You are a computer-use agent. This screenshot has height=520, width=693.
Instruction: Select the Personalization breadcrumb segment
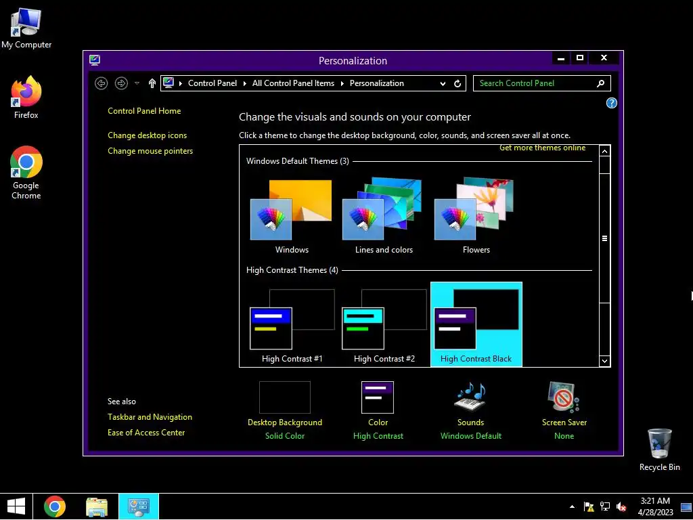pos(376,83)
